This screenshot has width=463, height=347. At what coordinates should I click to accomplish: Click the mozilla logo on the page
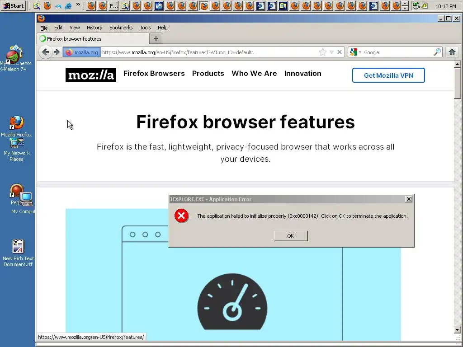click(x=90, y=75)
